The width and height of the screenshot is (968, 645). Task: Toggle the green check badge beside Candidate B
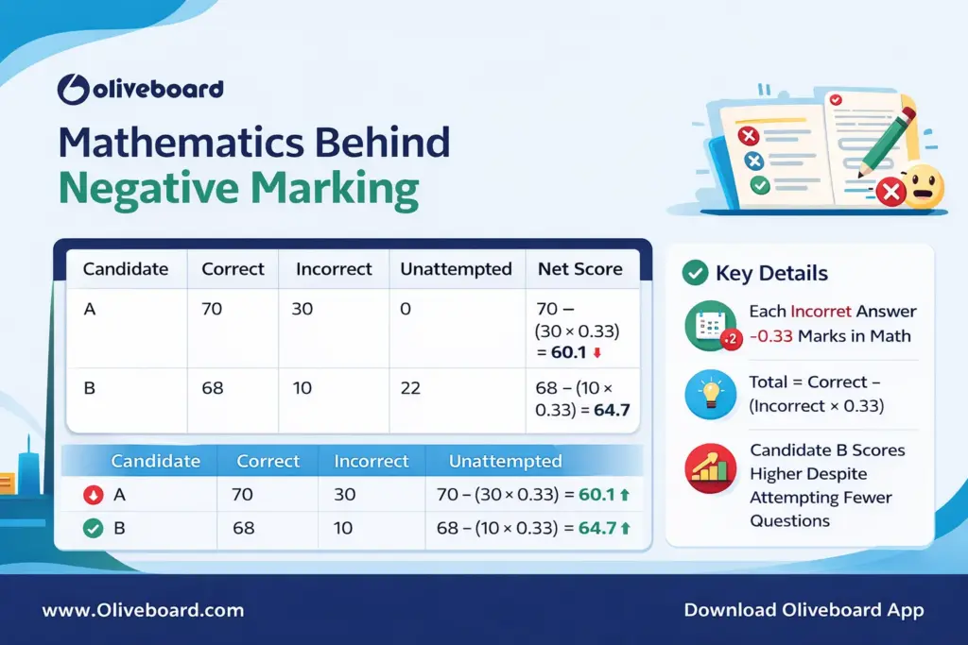(x=91, y=528)
